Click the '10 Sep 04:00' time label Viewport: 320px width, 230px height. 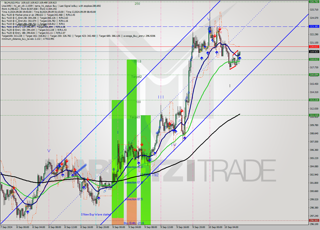click(x=232, y=227)
